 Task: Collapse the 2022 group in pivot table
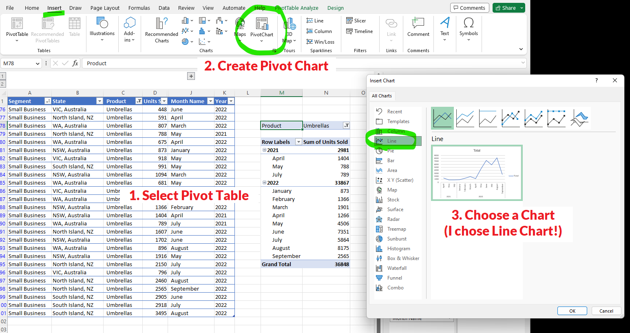[x=264, y=183]
